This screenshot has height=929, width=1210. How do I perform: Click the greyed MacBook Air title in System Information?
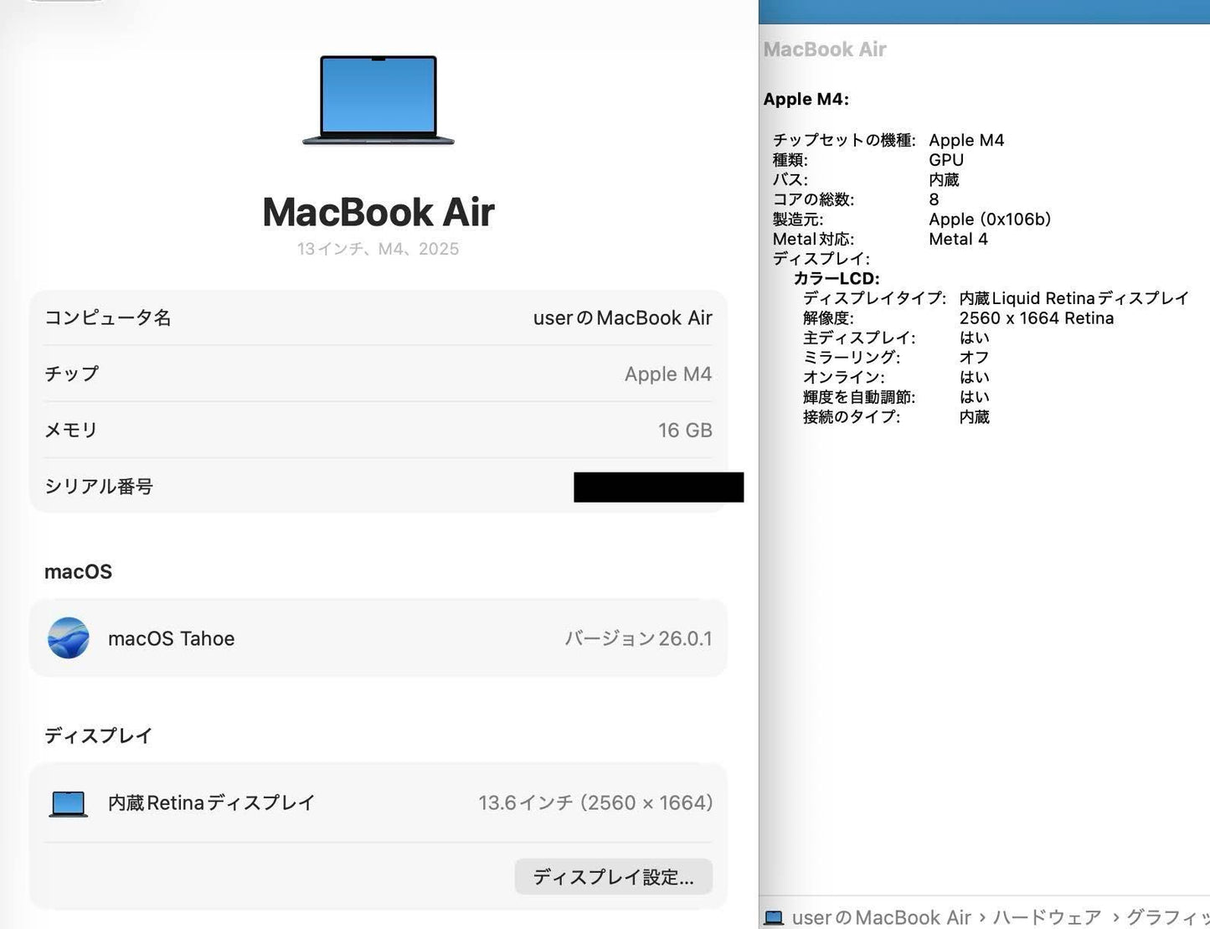[825, 49]
